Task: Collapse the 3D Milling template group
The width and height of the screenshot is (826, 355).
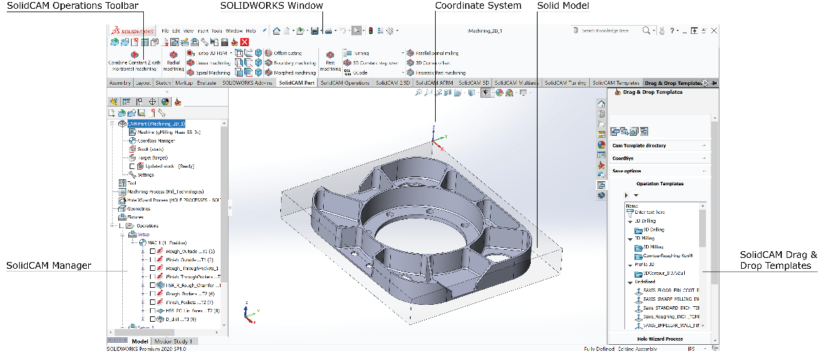Action: click(630, 239)
